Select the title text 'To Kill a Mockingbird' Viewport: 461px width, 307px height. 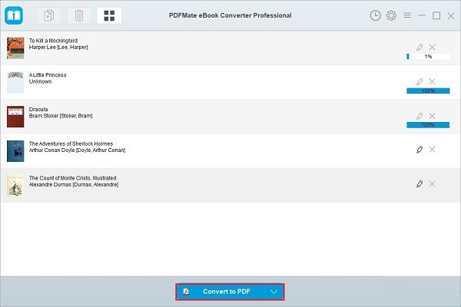tap(53, 41)
